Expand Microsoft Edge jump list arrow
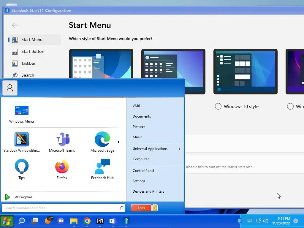Image resolution: width=304 pixels, height=228 pixels. pyautogui.click(x=119, y=142)
